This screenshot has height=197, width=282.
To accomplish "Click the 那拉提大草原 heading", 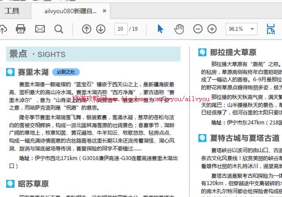I will tap(233, 52).
